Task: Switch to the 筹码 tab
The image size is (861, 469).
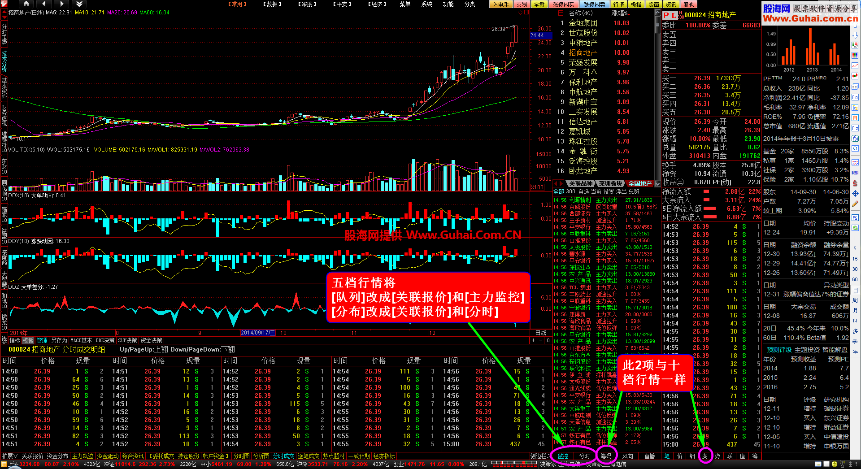Action: [x=606, y=456]
